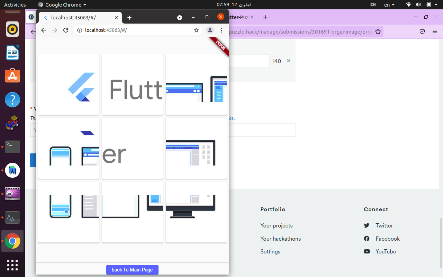The image size is (443, 277).
Task: Launch the toy car game dock icon
Action: pos(12,123)
